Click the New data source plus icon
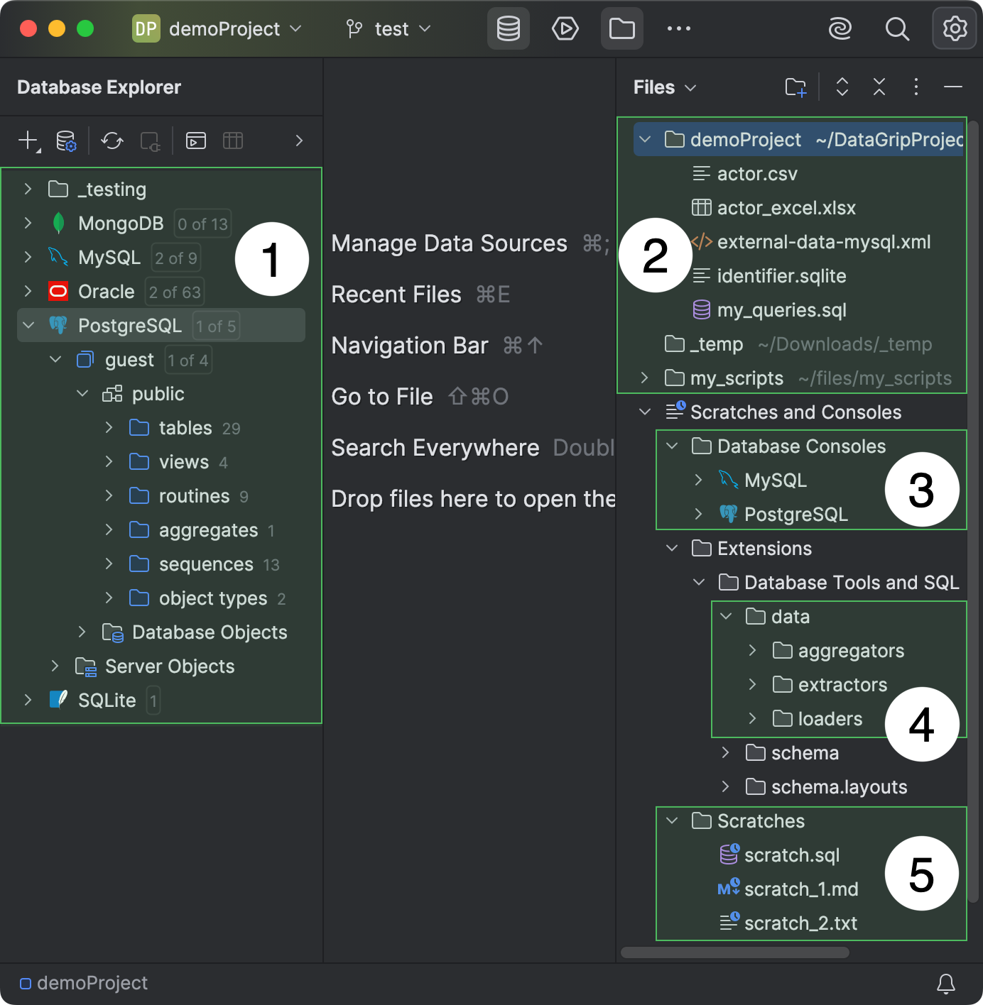This screenshot has height=1005, width=983. pos(28,141)
